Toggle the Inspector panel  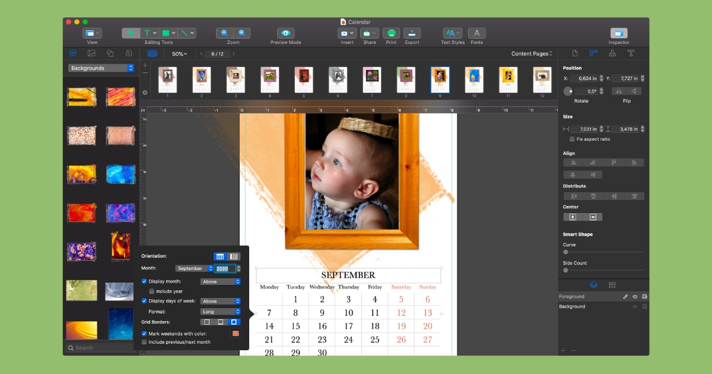(619, 33)
